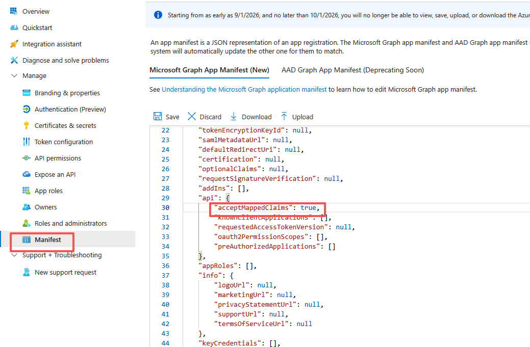This screenshot has height=347, width=530.
Task: Click the Overview grid icon
Action: coord(14,11)
